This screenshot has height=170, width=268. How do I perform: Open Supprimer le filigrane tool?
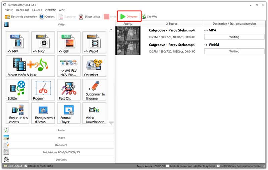pyautogui.click(x=94, y=90)
